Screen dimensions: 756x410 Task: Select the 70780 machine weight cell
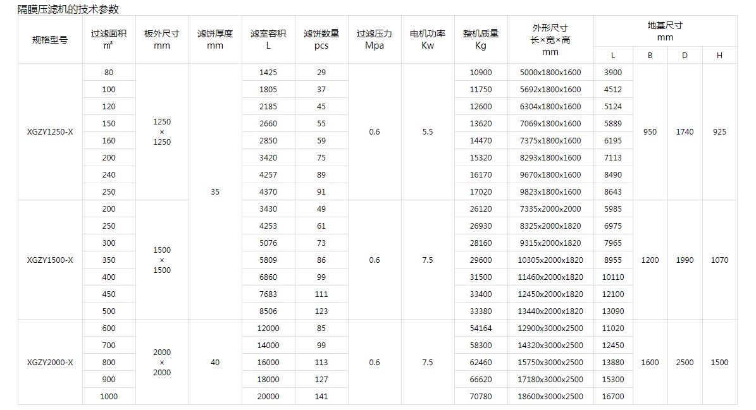coord(481,397)
